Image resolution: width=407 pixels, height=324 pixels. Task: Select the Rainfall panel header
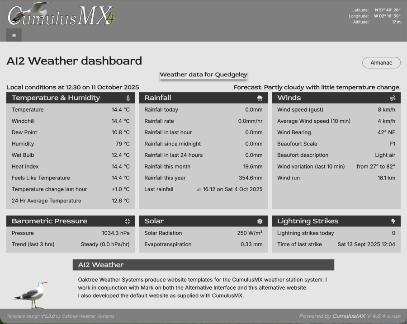click(x=158, y=98)
